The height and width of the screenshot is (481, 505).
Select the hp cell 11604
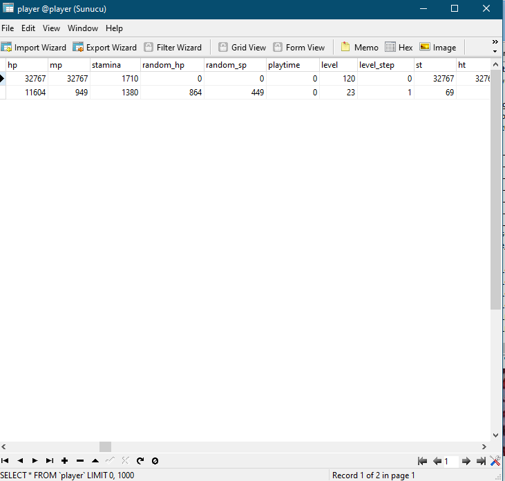[x=27, y=93]
